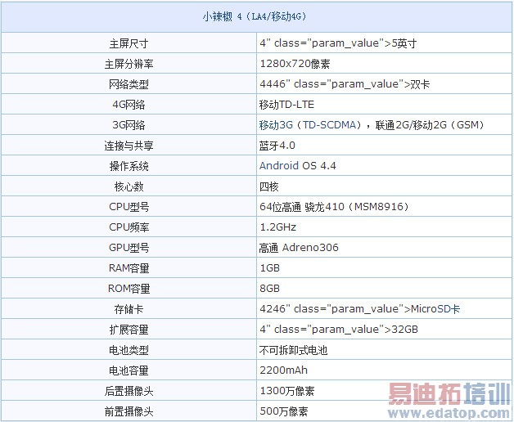
Task: Click the 64位高通 骁龙410（MSM8916） value
Action: [x=335, y=207]
